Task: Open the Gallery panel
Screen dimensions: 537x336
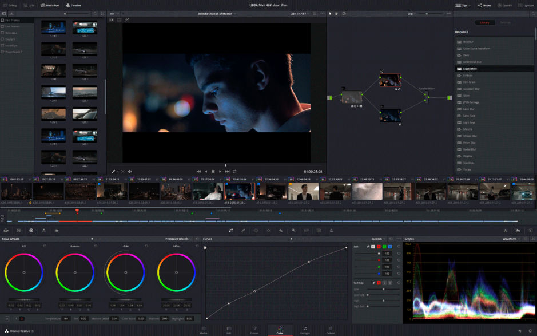Action: [10, 5]
